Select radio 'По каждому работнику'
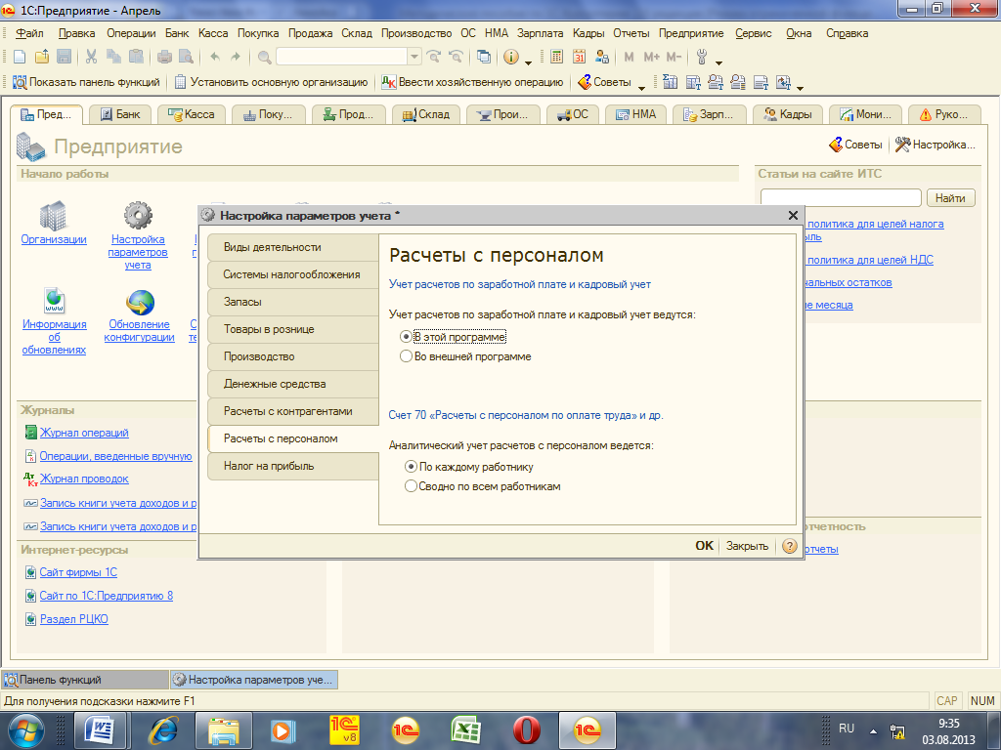 [411, 467]
